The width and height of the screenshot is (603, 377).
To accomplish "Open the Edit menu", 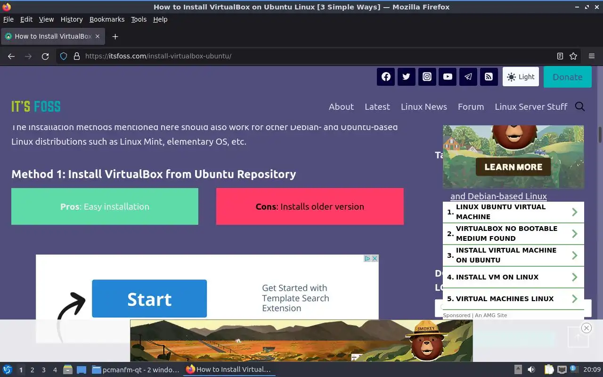I will pyautogui.click(x=26, y=19).
